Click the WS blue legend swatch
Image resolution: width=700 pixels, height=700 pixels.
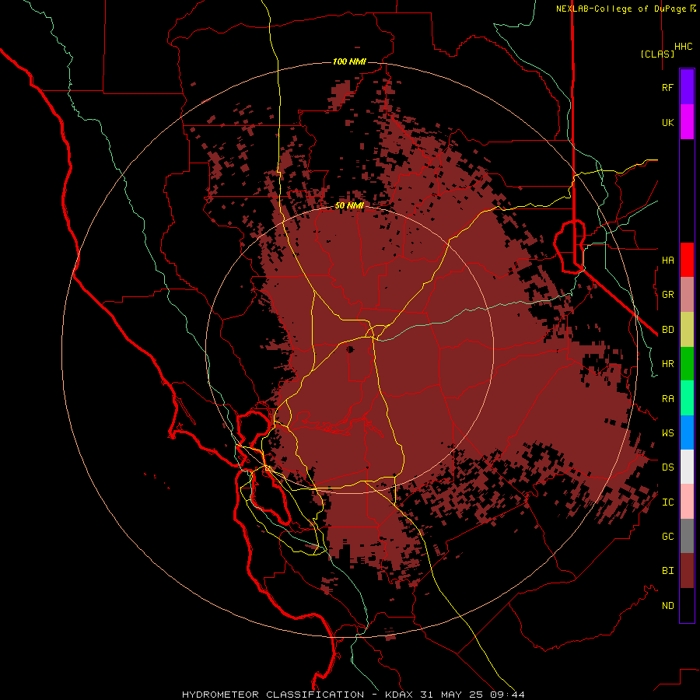(x=687, y=432)
